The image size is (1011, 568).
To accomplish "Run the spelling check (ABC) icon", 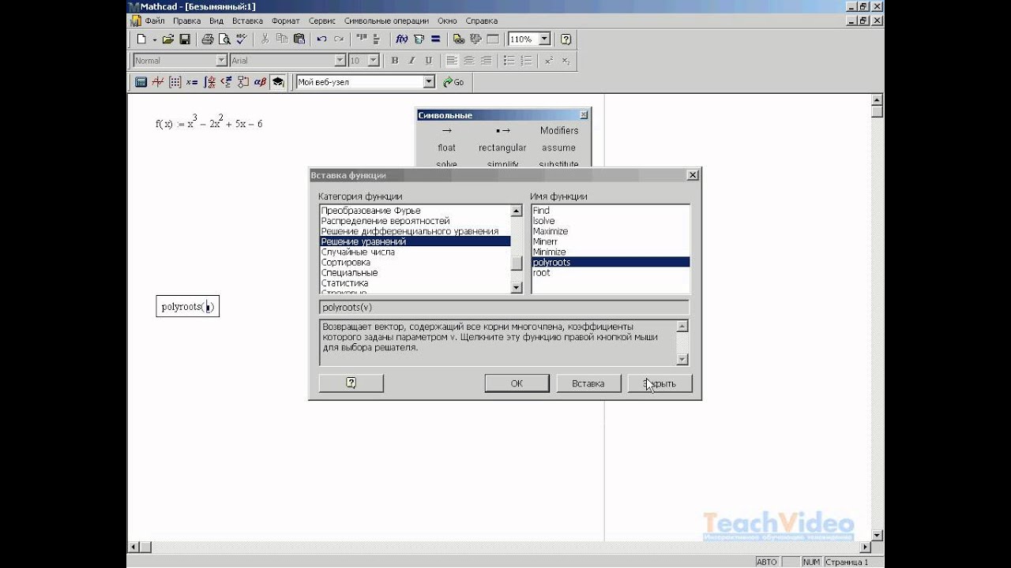I will [242, 39].
